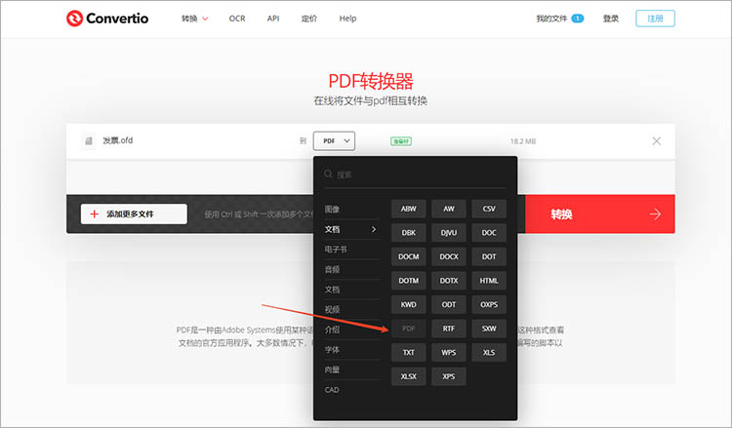Choose SXW as output format
The image size is (732, 428).
point(489,329)
